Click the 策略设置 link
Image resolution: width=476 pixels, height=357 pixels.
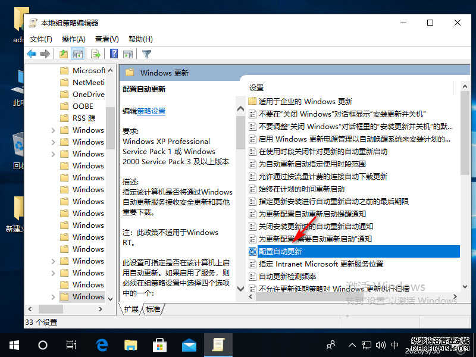coord(151,111)
